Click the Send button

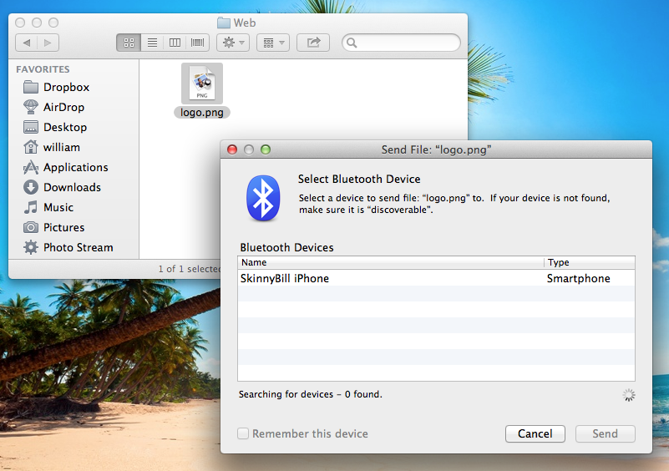click(x=605, y=434)
